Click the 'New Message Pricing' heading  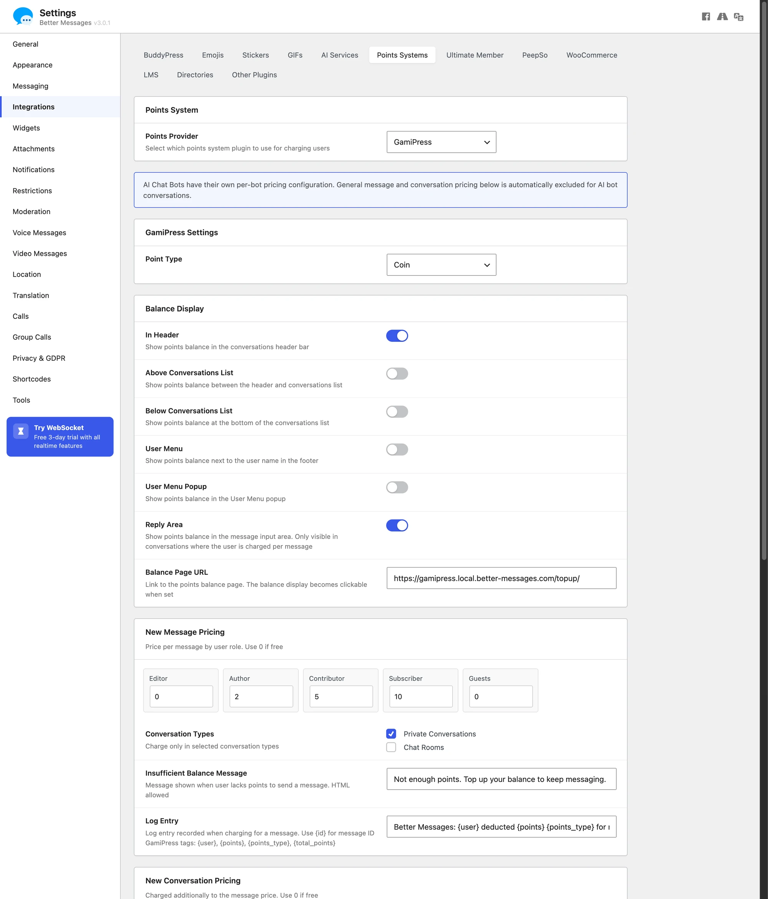(x=185, y=632)
